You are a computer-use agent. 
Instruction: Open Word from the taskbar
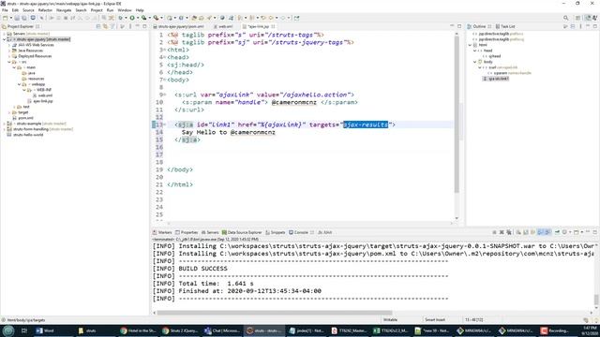pyautogui.click(x=45, y=330)
